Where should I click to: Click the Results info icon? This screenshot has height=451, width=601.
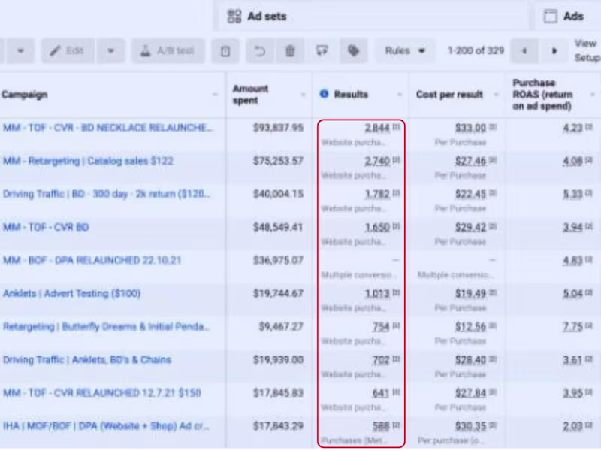click(324, 94)
